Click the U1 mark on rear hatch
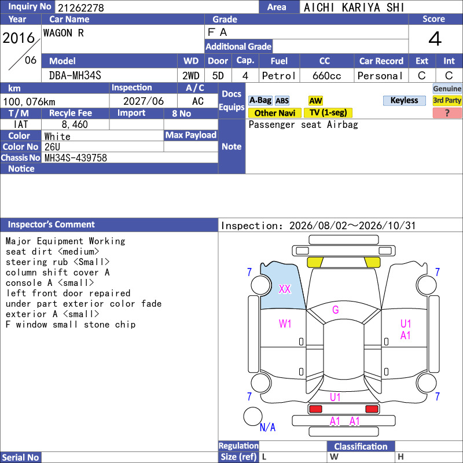463x463 pixels. [x=335, y=397]
